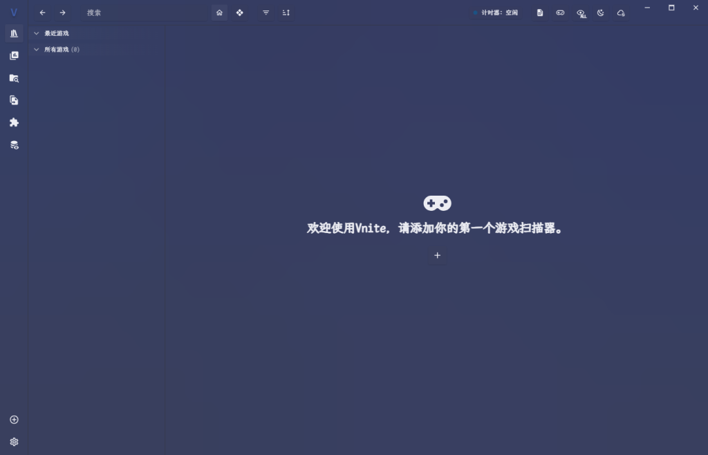Open the game library sidebar icon
This screenshot has height=455, width=708.
point(14,33)
